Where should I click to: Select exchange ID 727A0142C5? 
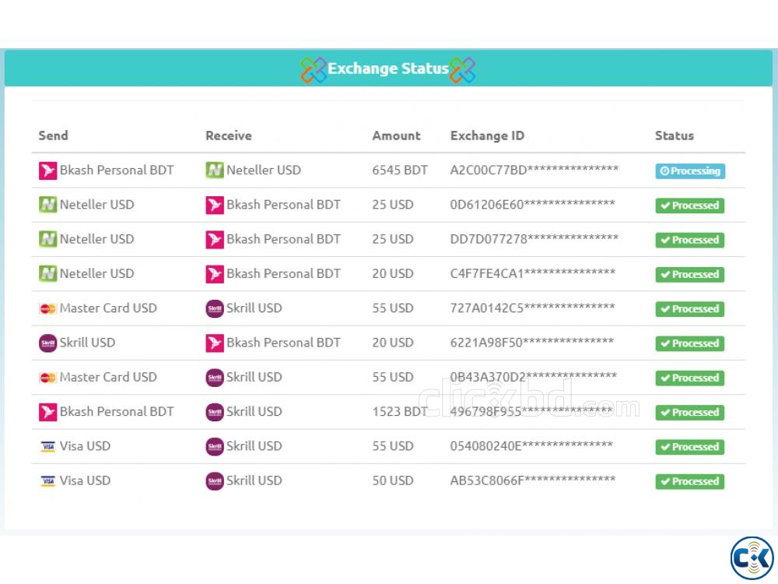tap(532, 308)
